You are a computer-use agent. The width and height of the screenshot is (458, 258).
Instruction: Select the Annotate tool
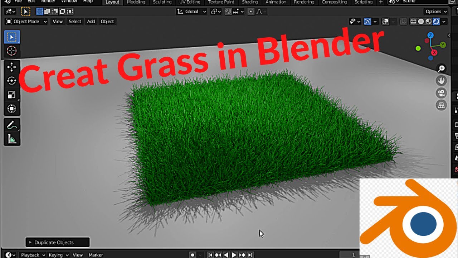(12, 125)
